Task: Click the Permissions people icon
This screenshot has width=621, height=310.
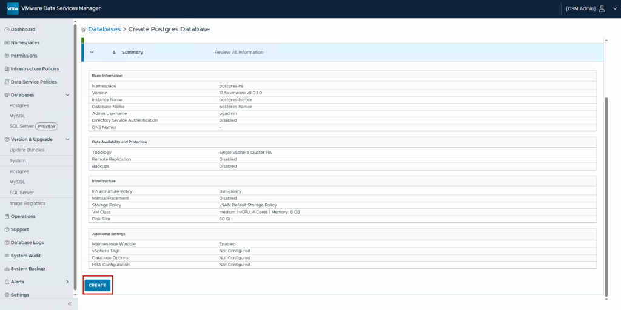Action: (x=7, y=56)
